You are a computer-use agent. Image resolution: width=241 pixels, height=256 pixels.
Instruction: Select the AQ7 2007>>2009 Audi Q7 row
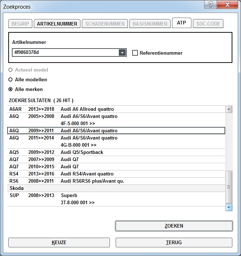coord(116,159)
